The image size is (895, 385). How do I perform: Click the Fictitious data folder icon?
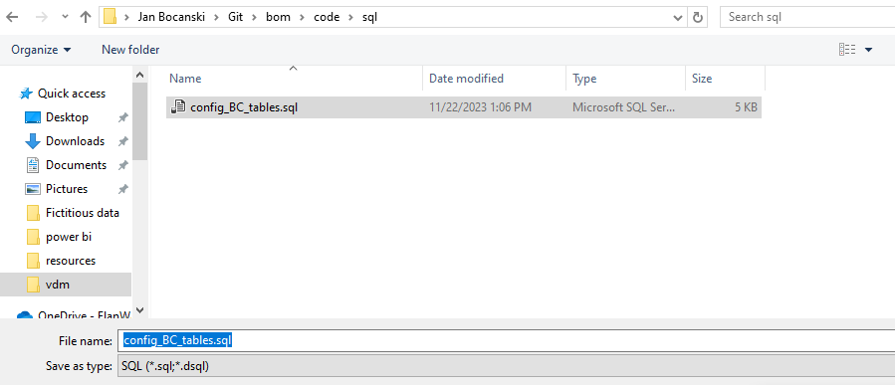tap(33, 213)
